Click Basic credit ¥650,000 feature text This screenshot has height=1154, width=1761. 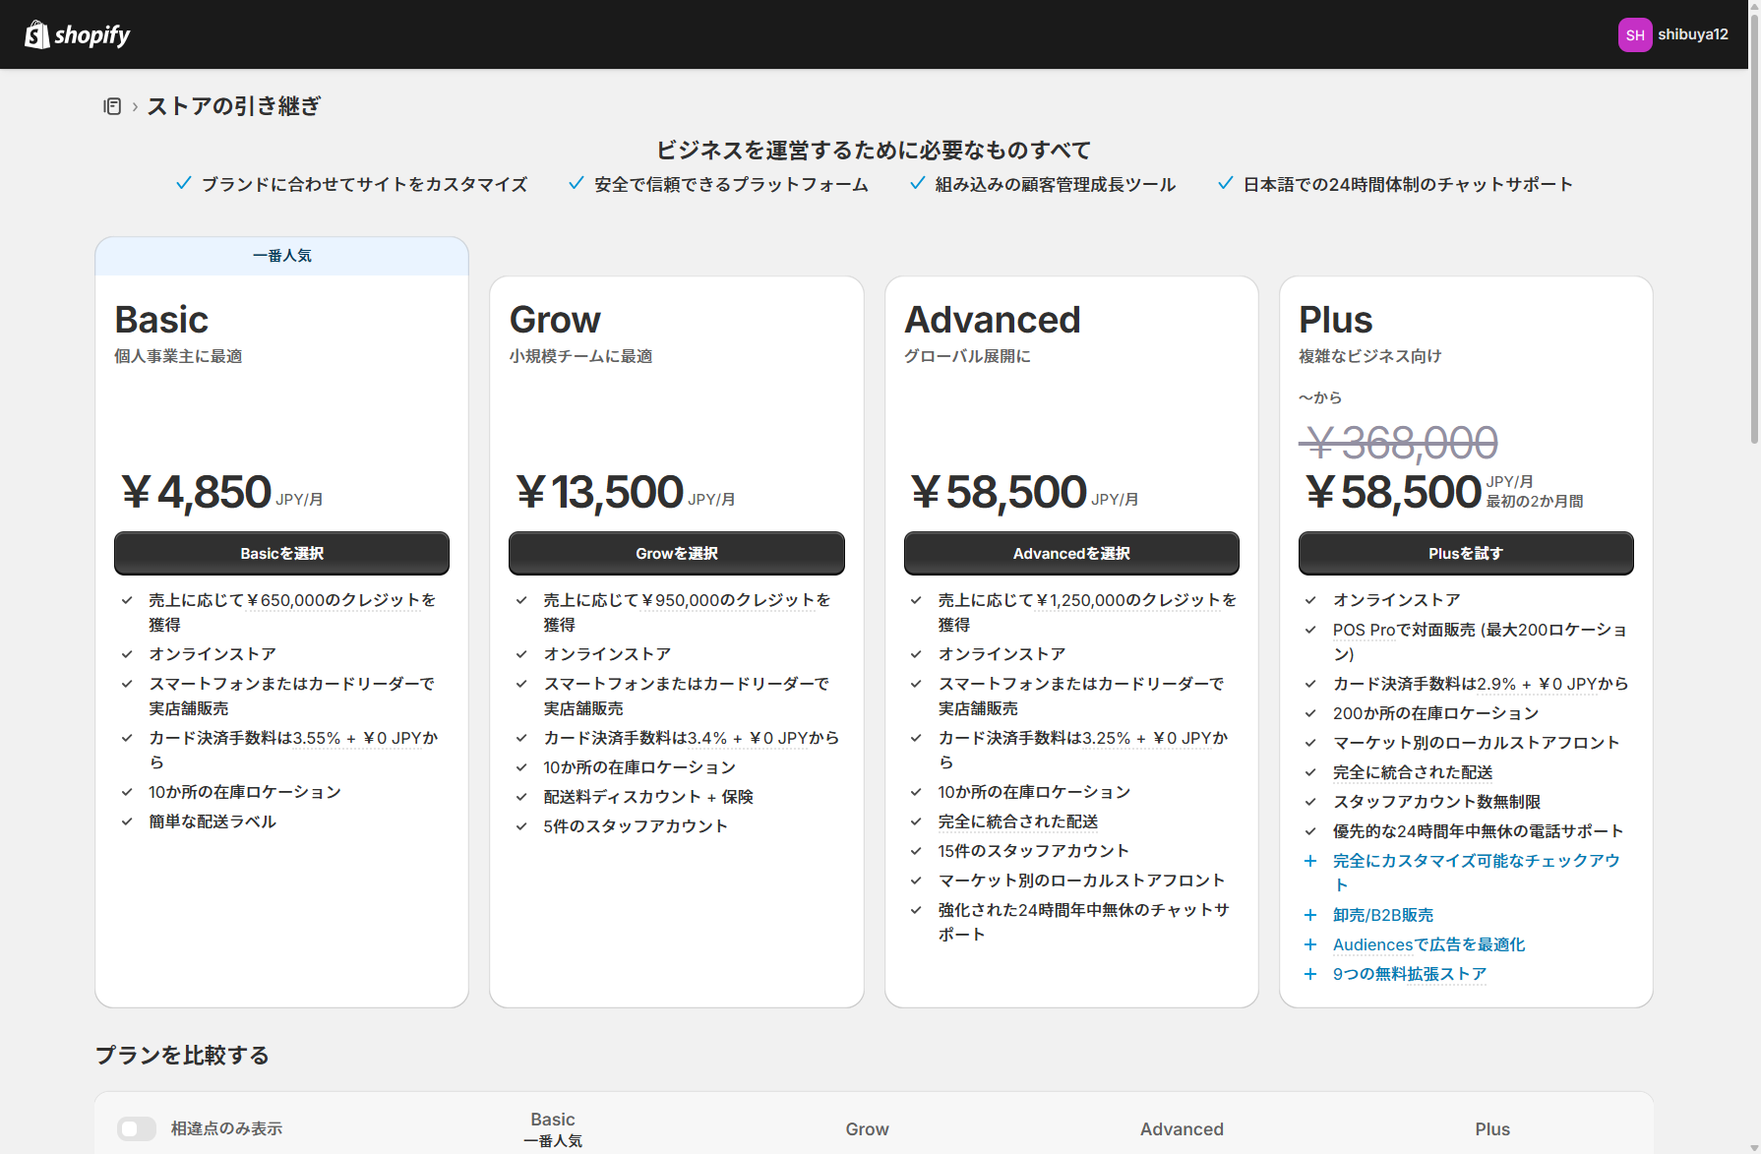(291, 601)
